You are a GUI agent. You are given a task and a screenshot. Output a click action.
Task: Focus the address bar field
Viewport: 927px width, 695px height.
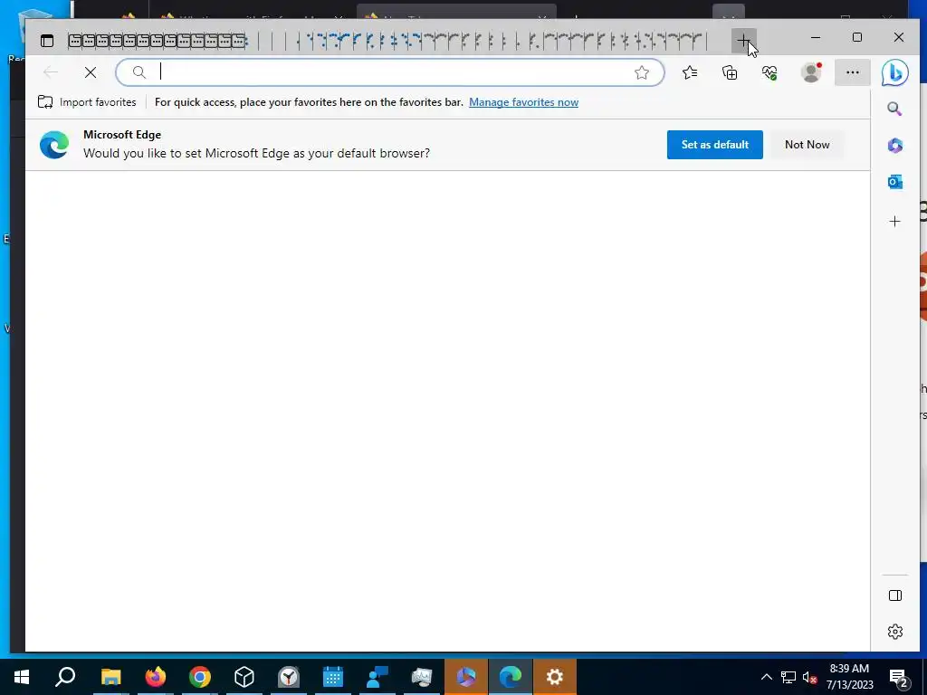click(x=390, y=72)
